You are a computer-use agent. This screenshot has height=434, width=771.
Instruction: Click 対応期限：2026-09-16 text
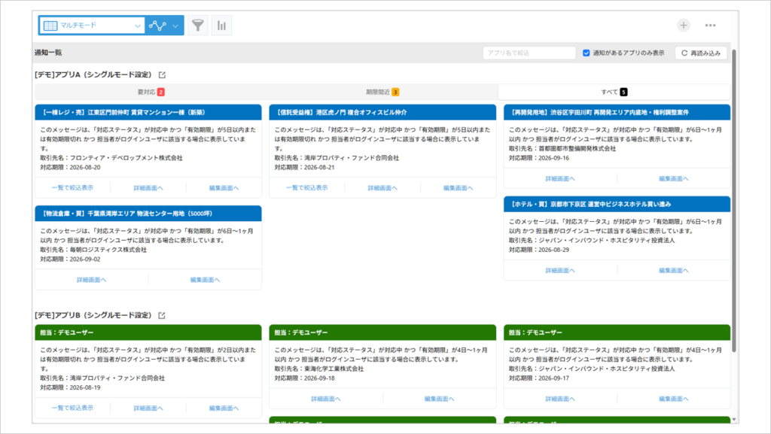pos(539,158)
